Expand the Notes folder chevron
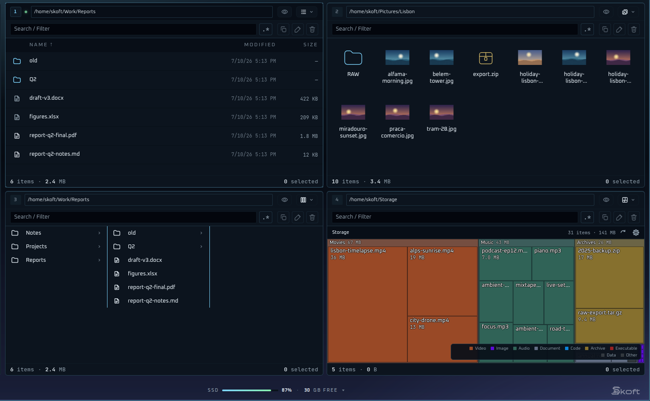Screen dimensions: 650x401 coord(99,233)
